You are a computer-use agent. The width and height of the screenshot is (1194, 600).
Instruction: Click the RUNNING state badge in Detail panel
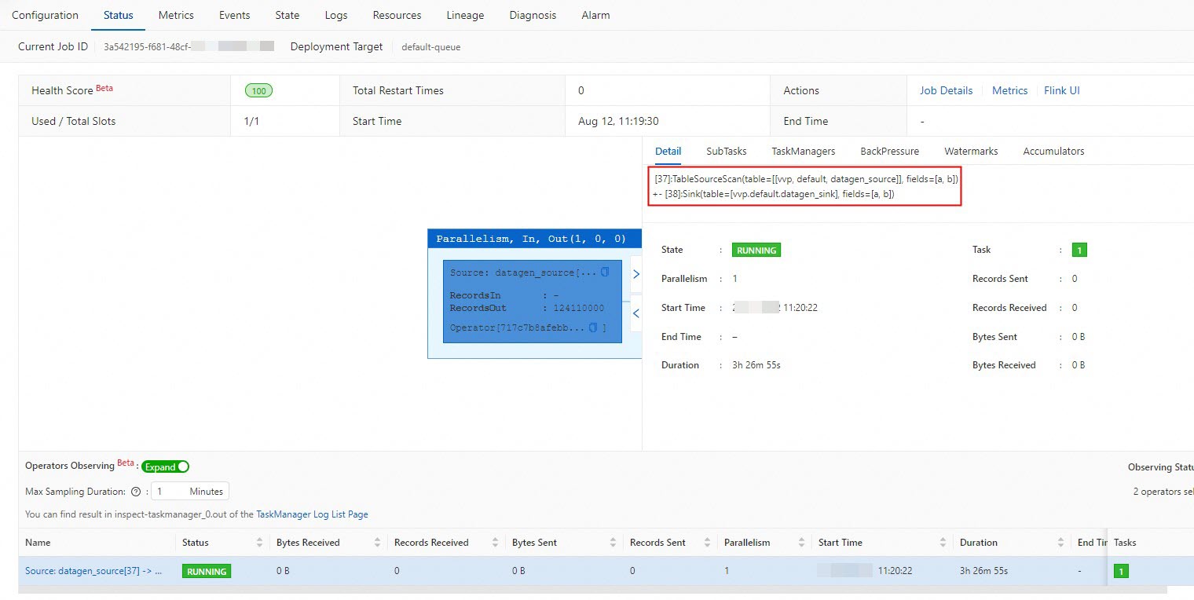[x=756, y=251]
